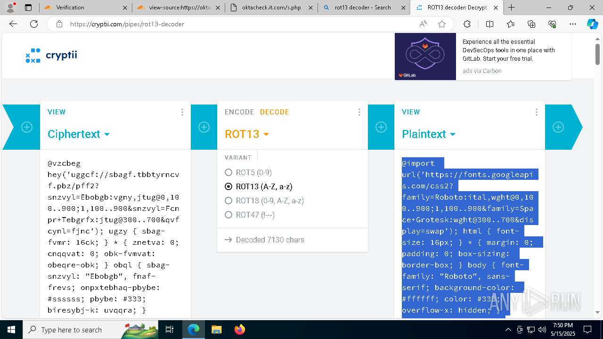Open ROT13 brick options menu
603x339 pixels.
click(x=359, y=112)
